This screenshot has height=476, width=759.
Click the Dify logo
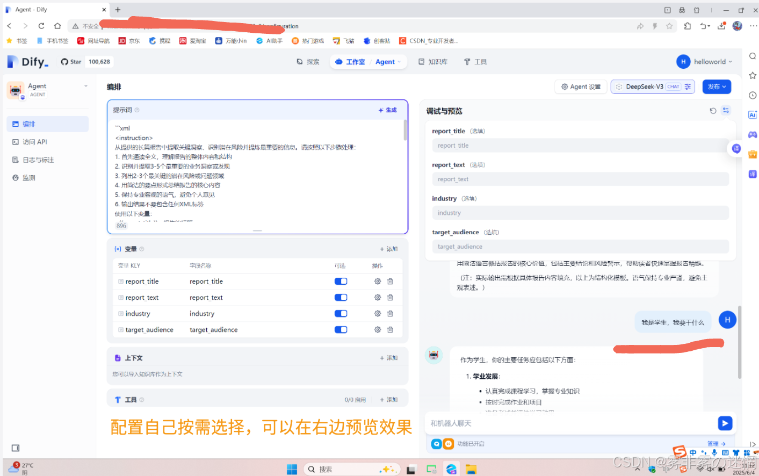point(28,62)
